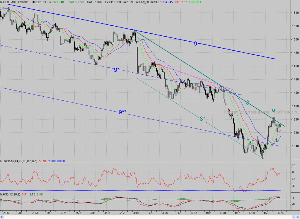Grab the horizontal scrollbar thumb handle

pyautogui.click(x=294, y=217)
